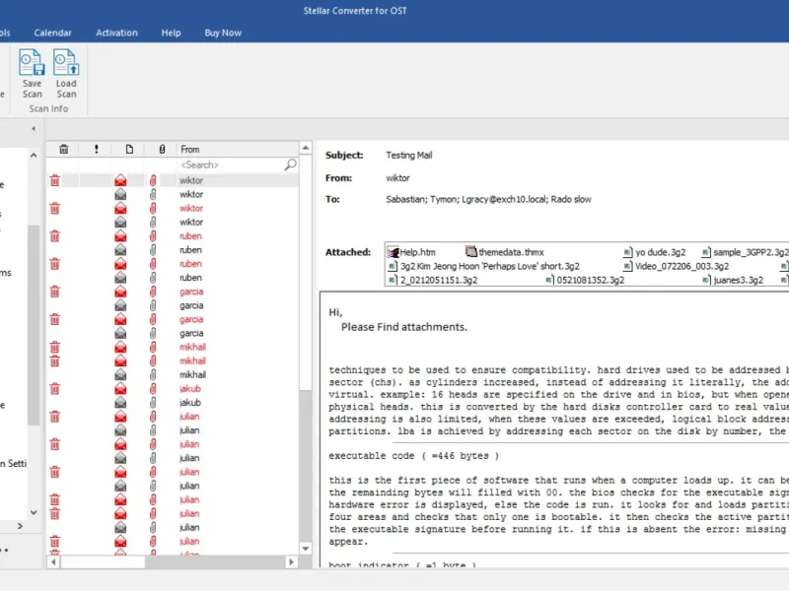789x591 pixels.
Task: Click the paperclip in the highlighted wiktor row
Action: [153, 180]
